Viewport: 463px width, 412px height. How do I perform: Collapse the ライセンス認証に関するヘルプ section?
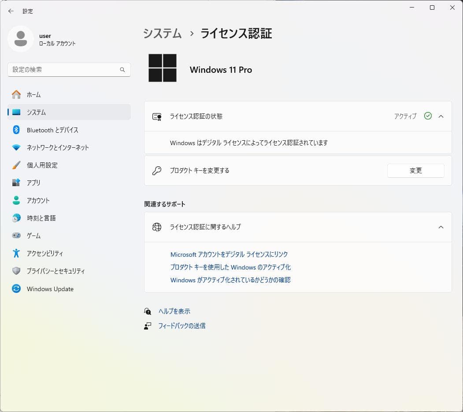pos(441,227)
